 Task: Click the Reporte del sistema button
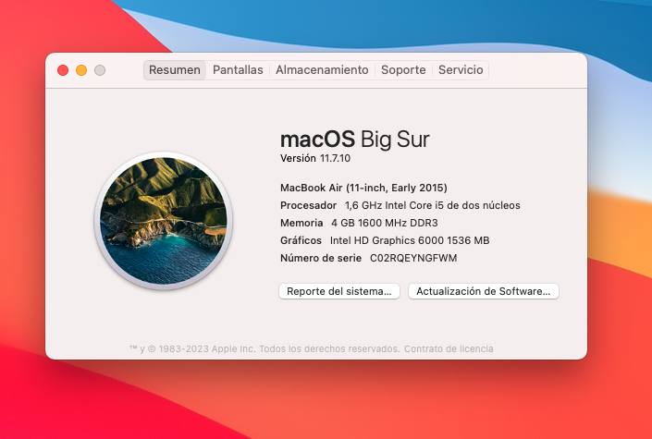[339, 291]
